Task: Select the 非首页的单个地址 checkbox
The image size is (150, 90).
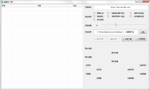Action: coord(108,16)
